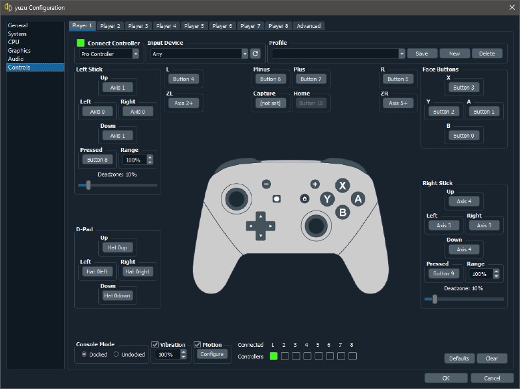
Task: Disable the Vibration checkbox
Action: tap(155, 344)
